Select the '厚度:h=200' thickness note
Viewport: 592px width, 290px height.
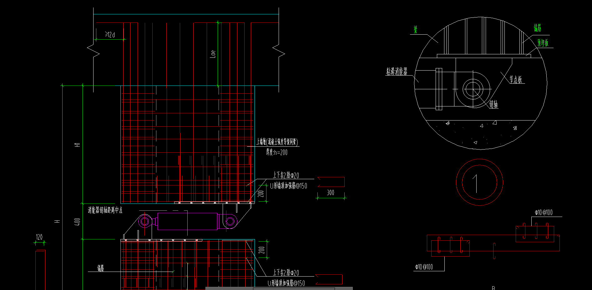pyautogui.click(x=277, y=152)
